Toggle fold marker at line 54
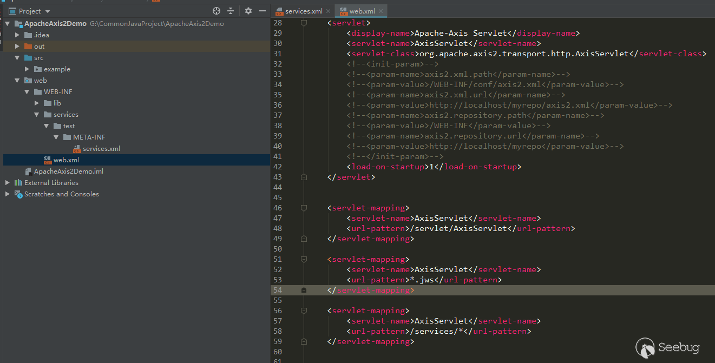Image resolution: width=715 pixels, height=363 pixels. pyautogui.click(x=304, y=291)
